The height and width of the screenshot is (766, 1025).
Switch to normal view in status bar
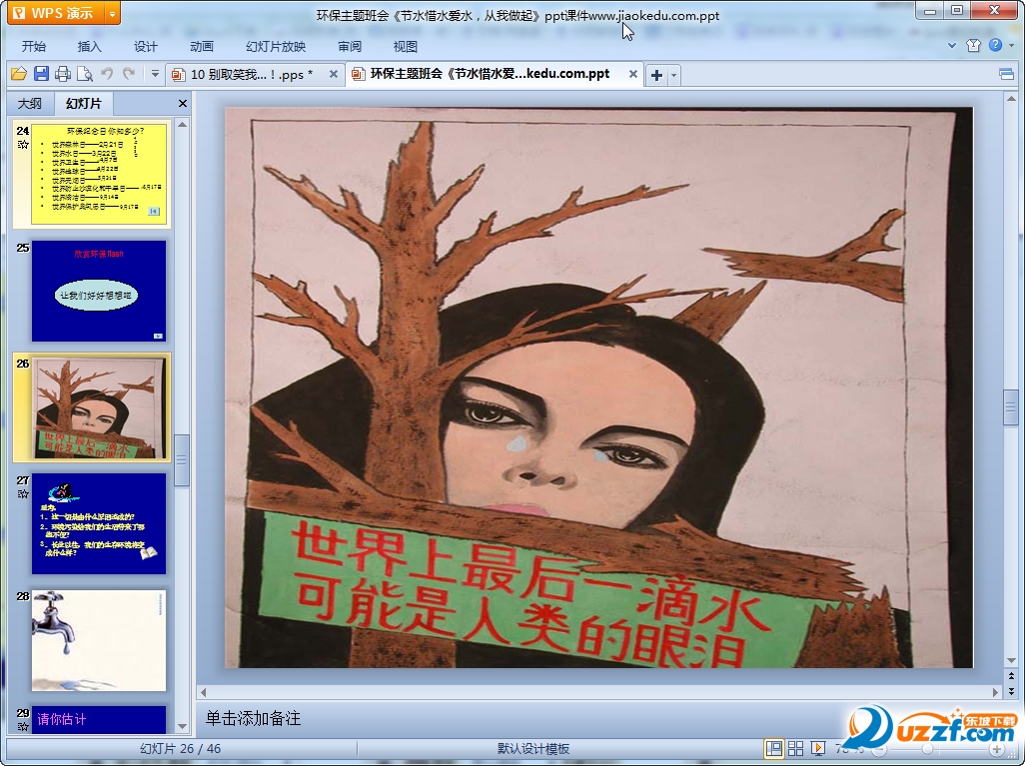coord(774,748)
